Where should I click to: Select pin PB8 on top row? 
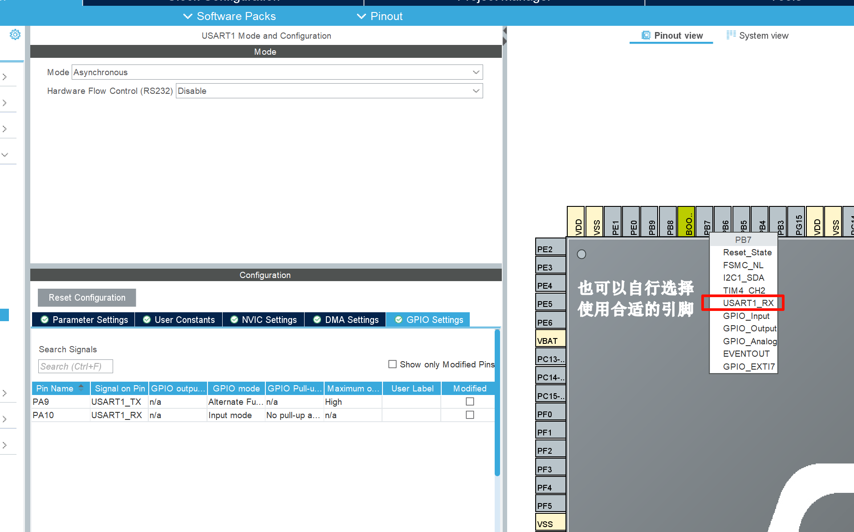[668, 222]
